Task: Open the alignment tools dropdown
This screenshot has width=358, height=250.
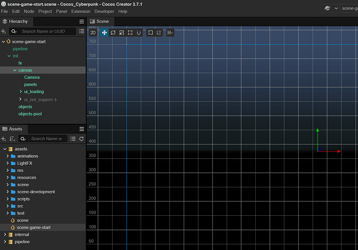Action: pyautogui.click(x=170, y=33)
